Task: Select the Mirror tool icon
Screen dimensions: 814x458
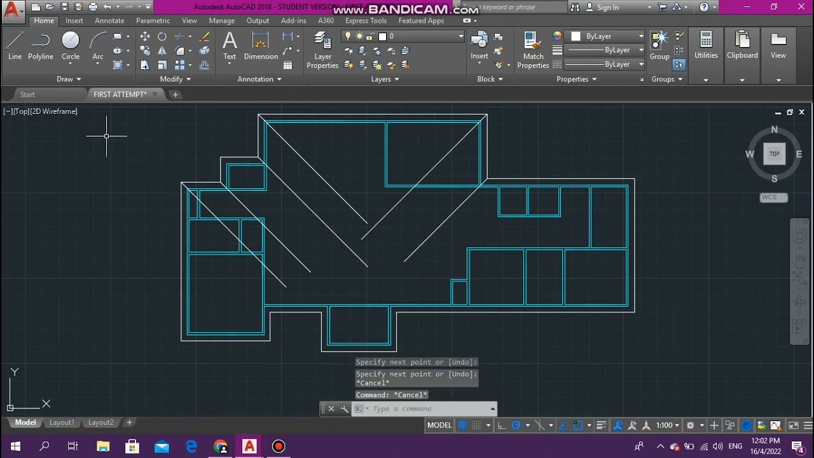Action: (x=162, y=51)
